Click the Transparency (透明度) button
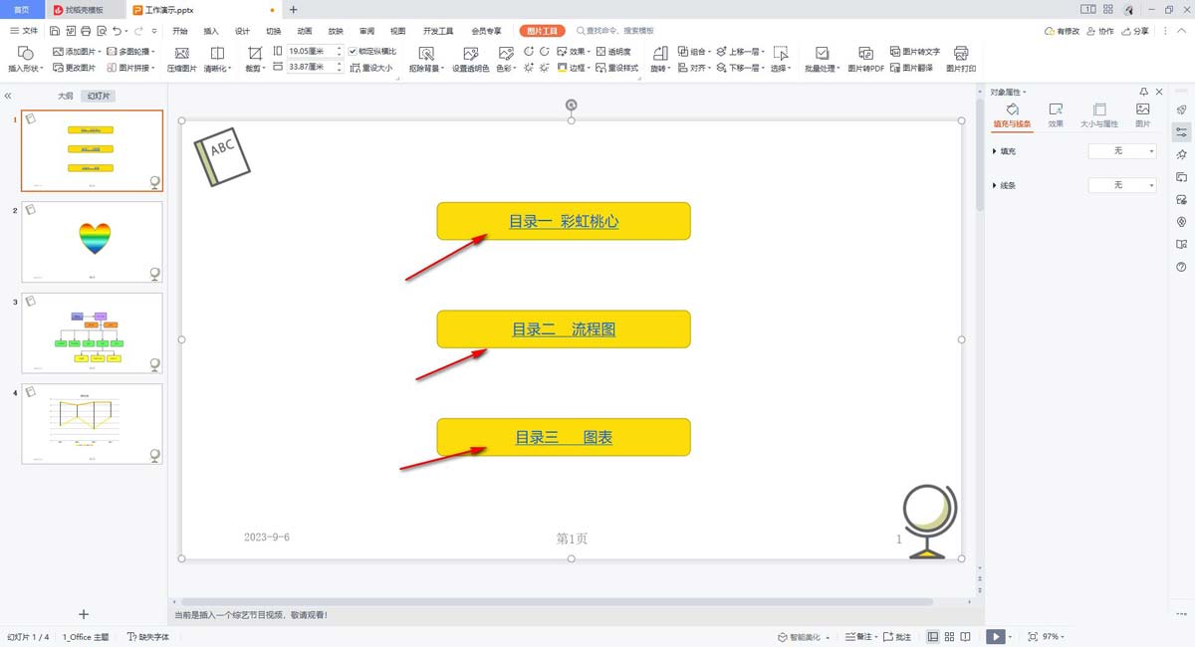Image resolution: width=1195 pixels, height=647 pixels. (613, 51)
